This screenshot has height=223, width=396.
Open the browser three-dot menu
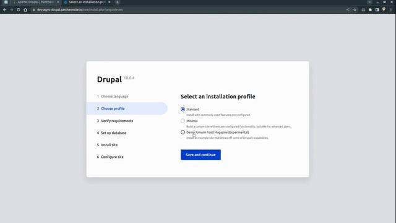[x=391, y=10]
